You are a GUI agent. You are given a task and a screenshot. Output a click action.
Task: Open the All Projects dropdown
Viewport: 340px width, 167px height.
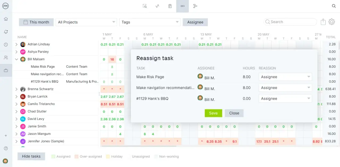(86, 22)
